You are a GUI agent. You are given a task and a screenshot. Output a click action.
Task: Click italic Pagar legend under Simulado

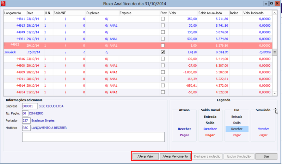[263, 135]
